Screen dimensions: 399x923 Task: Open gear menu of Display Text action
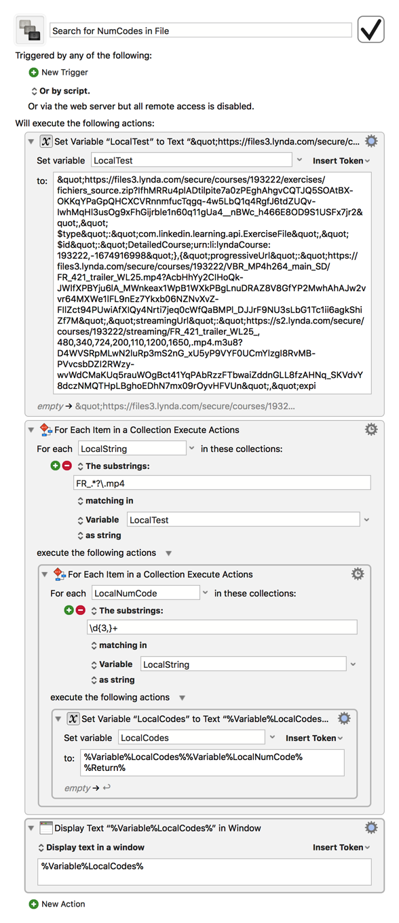(371, 828)
